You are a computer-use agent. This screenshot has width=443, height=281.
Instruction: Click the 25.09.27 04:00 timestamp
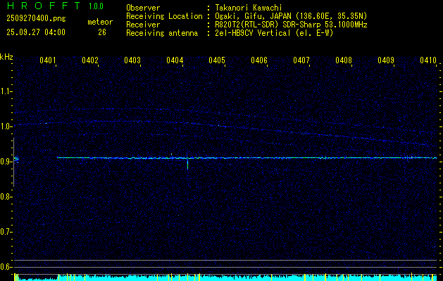pyautogui.click(x=35, y=32)
